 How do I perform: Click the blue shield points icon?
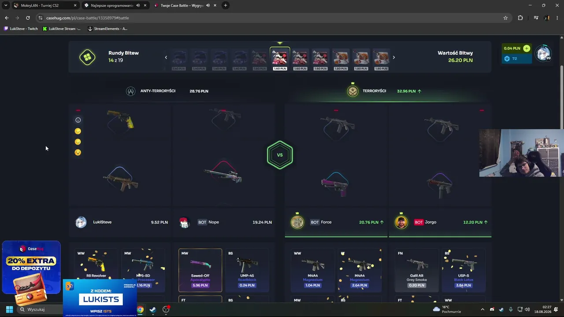click(x=507, y=59)
